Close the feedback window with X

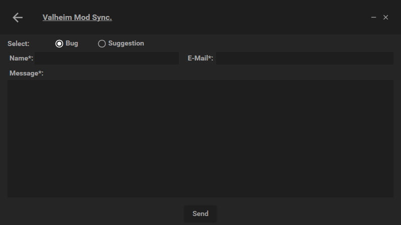[x=385, y=17]
